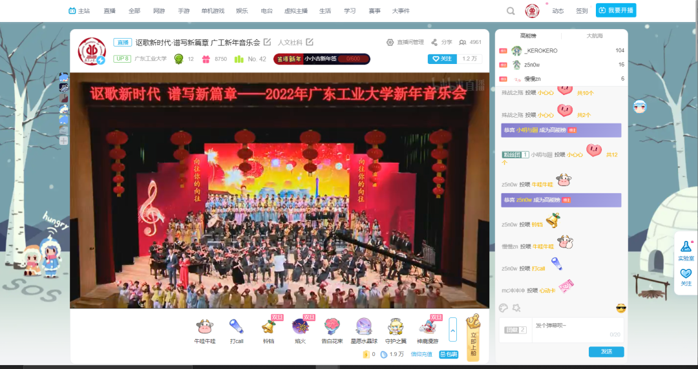Send the 牛哇牛哇 cow gift

coord(205,331)
